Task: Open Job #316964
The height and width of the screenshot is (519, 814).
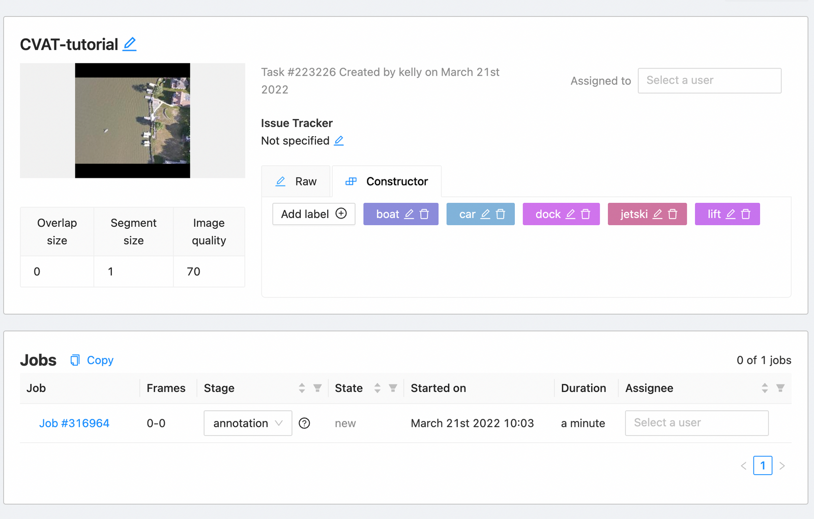Action: point(74,423)
